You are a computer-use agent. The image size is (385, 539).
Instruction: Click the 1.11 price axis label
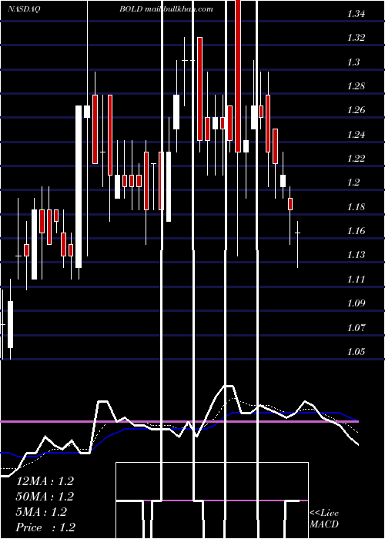coord(356,279)
